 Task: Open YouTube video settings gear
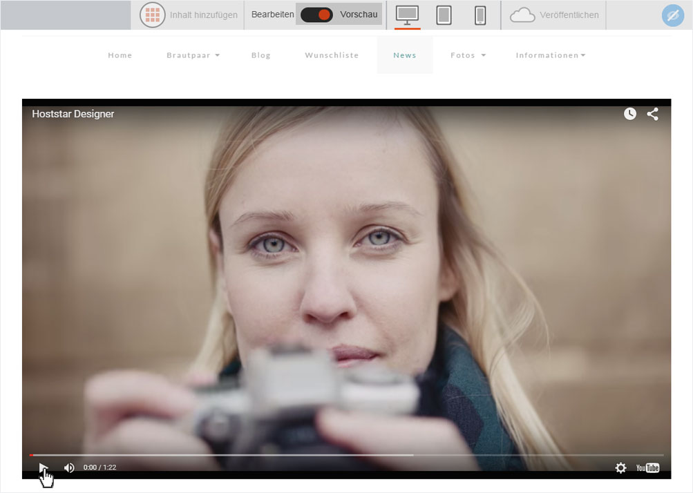point(620,468)
